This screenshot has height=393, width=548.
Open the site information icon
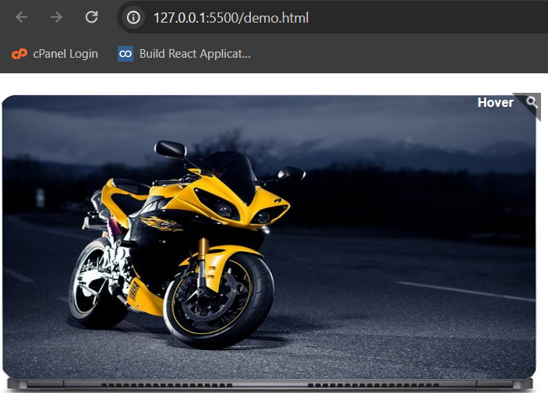pyautogui.click(x=133, y=17)
